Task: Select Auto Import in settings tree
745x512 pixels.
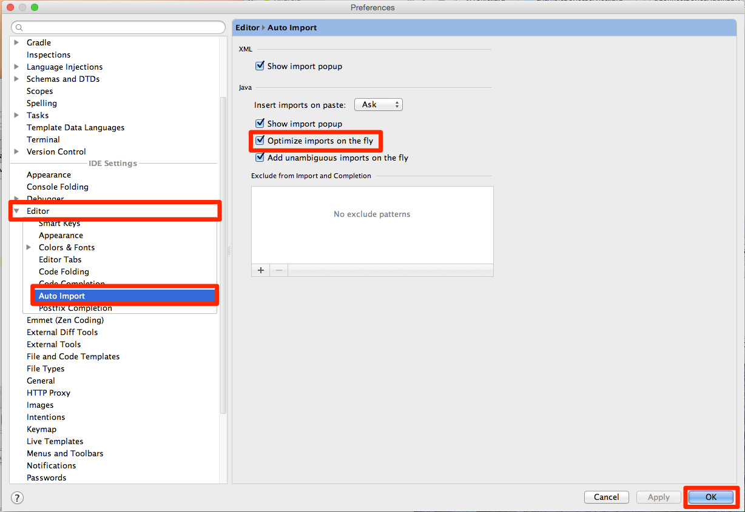Action: [62, 296]
